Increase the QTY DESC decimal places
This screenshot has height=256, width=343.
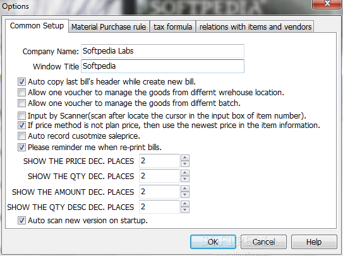coord(185,204)
